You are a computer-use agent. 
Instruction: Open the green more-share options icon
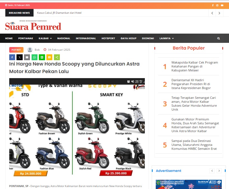click(57, 57)
